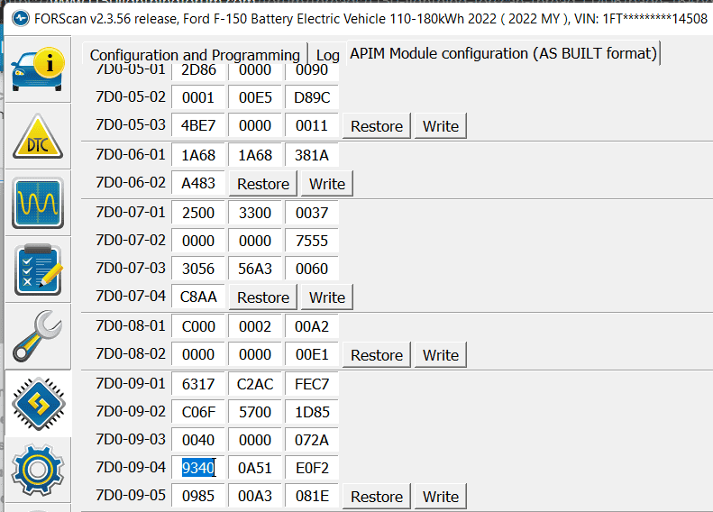Open the oscilloscope live data section
This screenshot has height=512, width=713.
tap(38, 202)
